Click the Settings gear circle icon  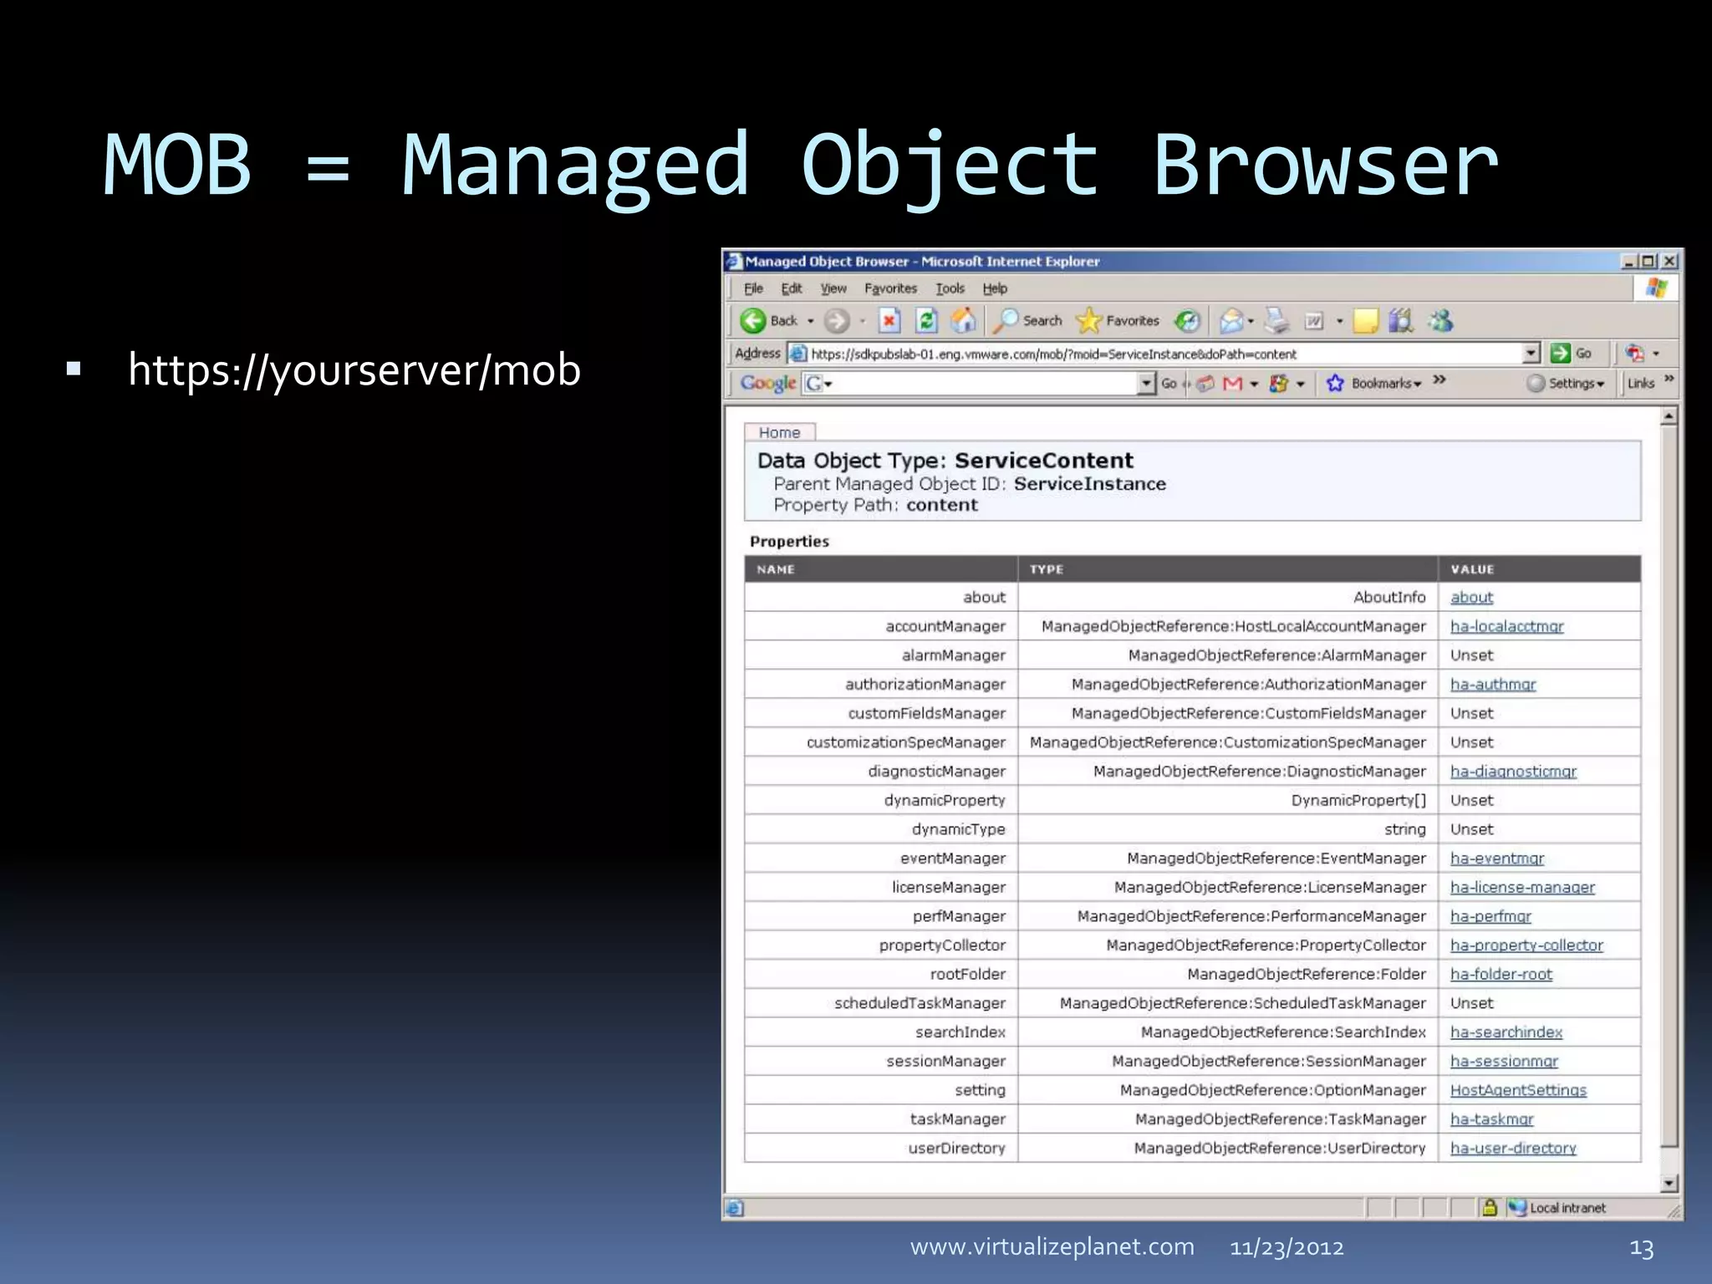tap(1536, 383)
